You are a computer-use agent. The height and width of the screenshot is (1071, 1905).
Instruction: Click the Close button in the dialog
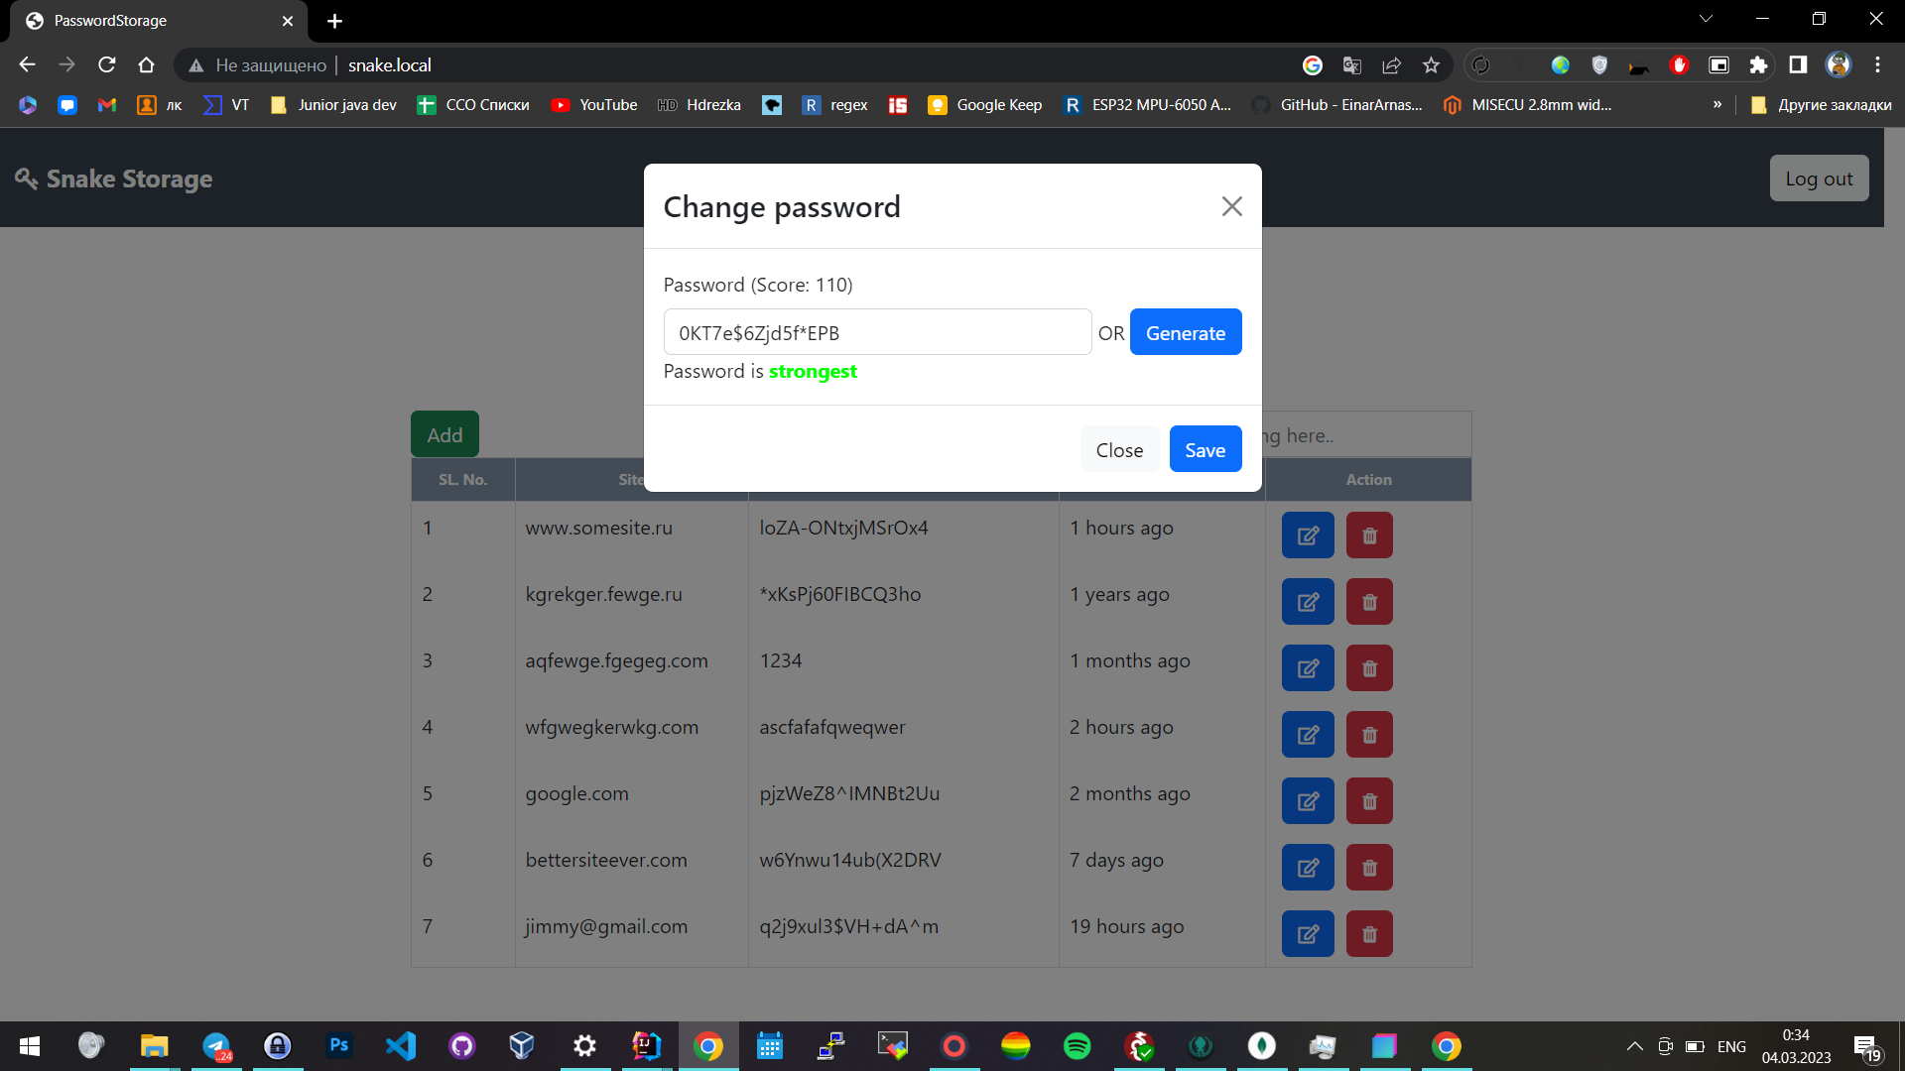click(1119, 450)
